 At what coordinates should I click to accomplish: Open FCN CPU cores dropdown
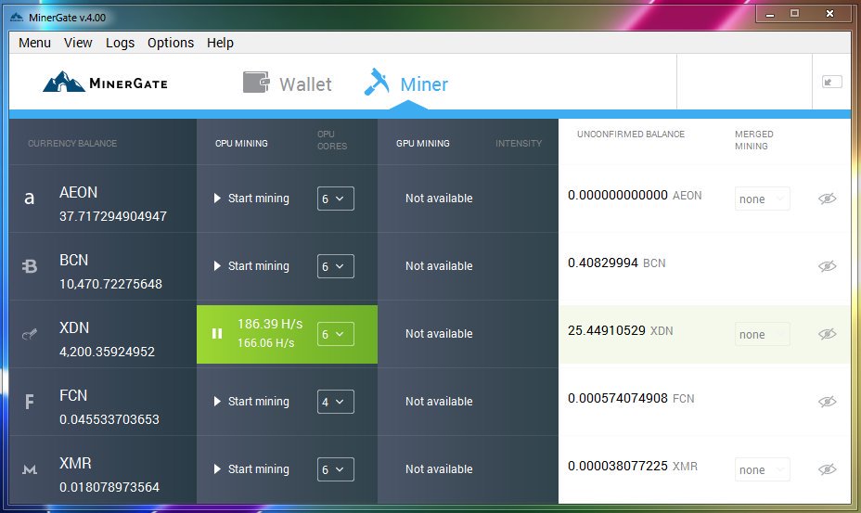[336, 402]
